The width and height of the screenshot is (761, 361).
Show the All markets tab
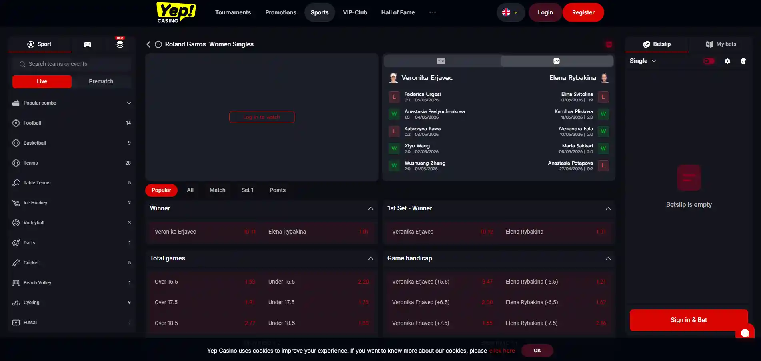pos(190,190)
